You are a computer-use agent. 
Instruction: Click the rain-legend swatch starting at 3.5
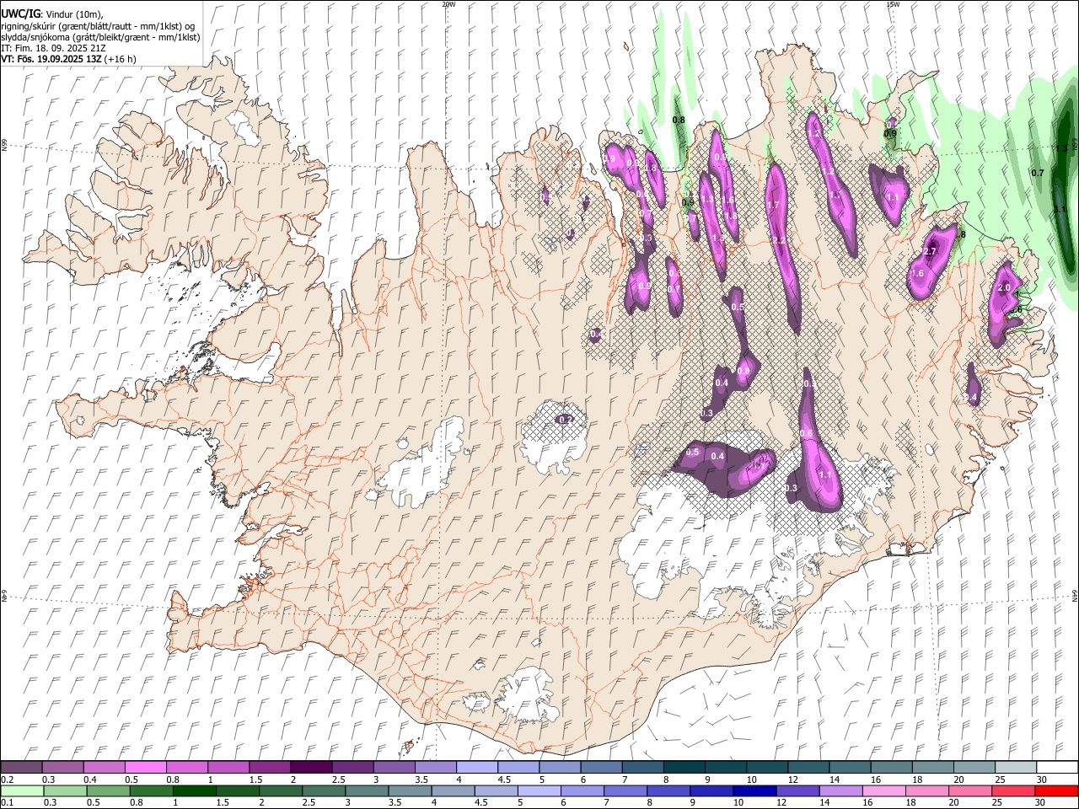[x=411, y=791]
